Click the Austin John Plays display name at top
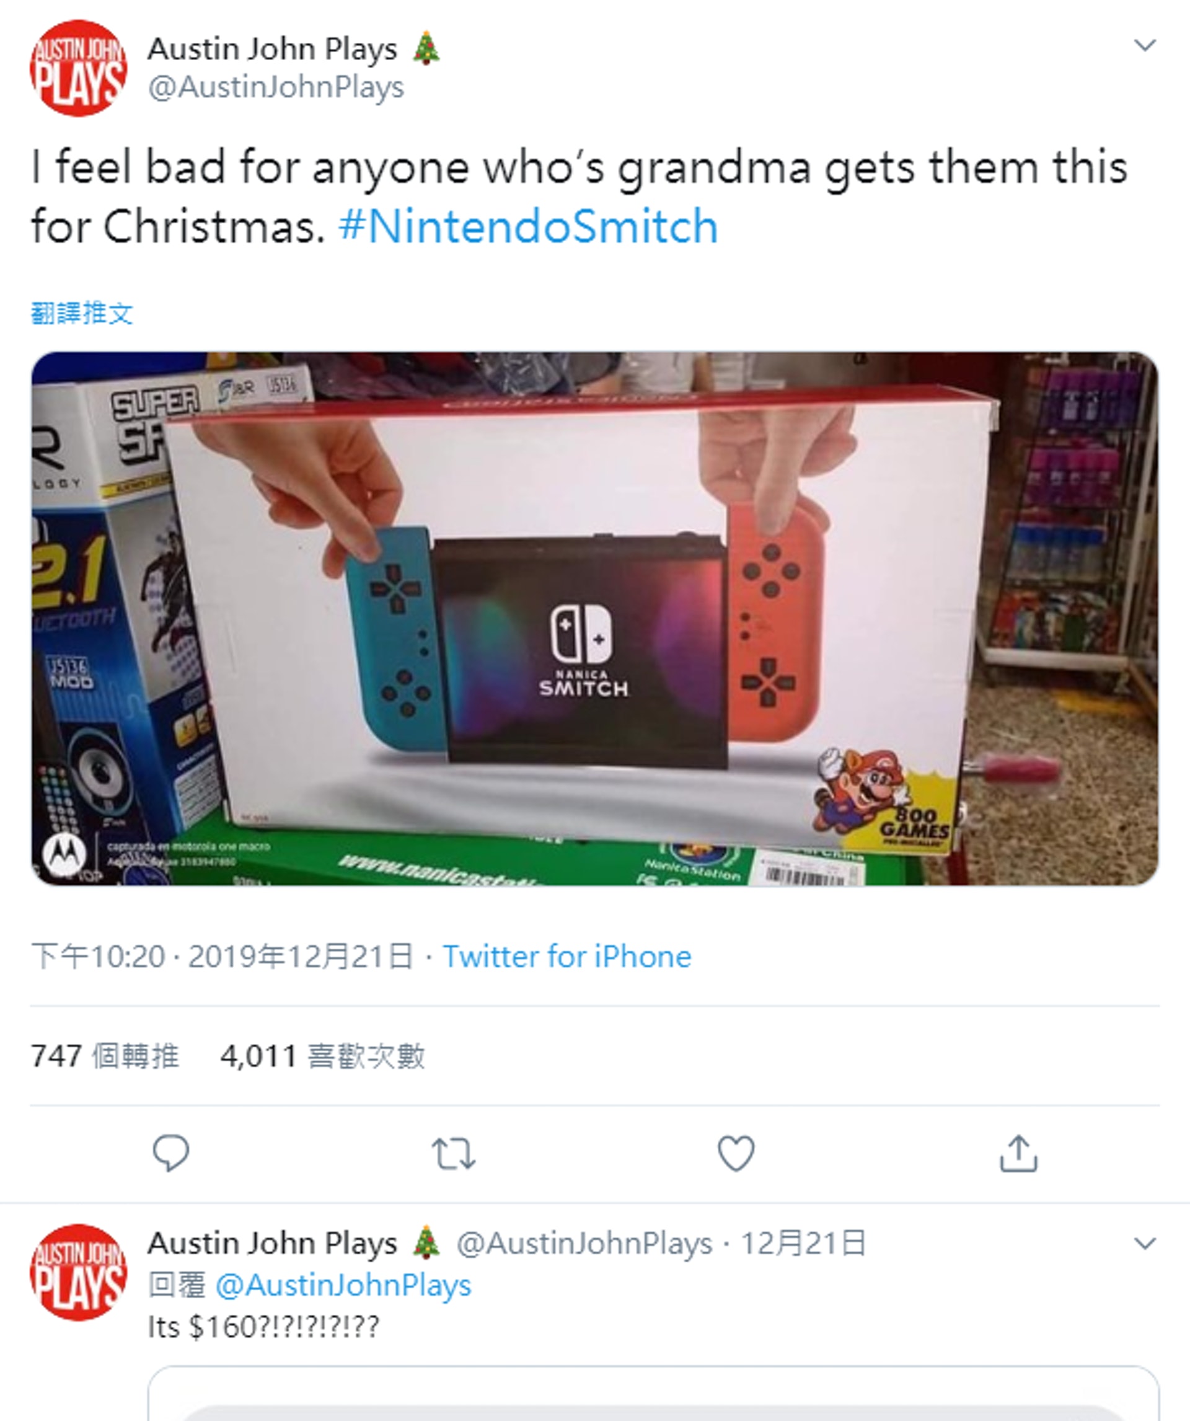Viewport: 1190px width, 1421px height. (x=273, y=49)
